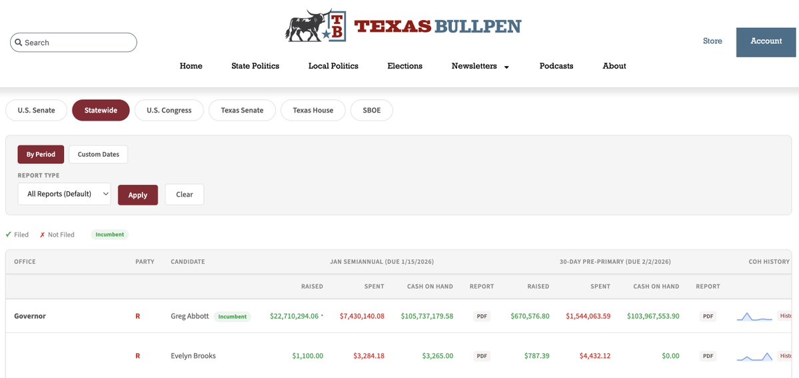799x378 pixels.
Task: Select the SBOE tab
Action: coord(371,110)
